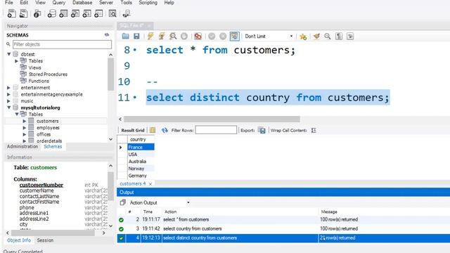
Task: Click the Filter objects search field
Action: [62, 44]
